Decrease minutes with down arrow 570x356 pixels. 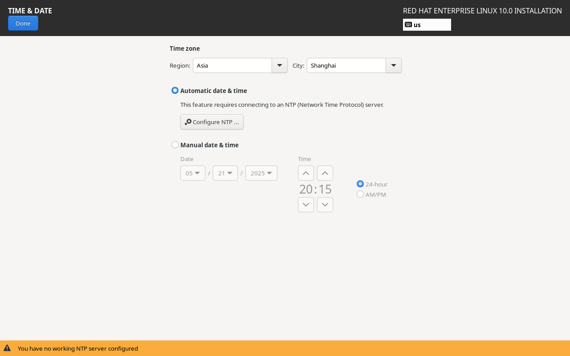[325, 205]
